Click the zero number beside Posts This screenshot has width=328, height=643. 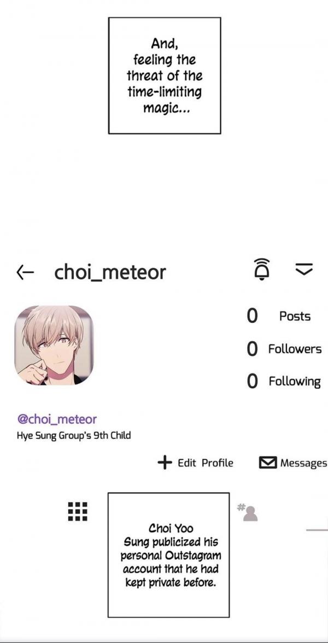point(253,316)
